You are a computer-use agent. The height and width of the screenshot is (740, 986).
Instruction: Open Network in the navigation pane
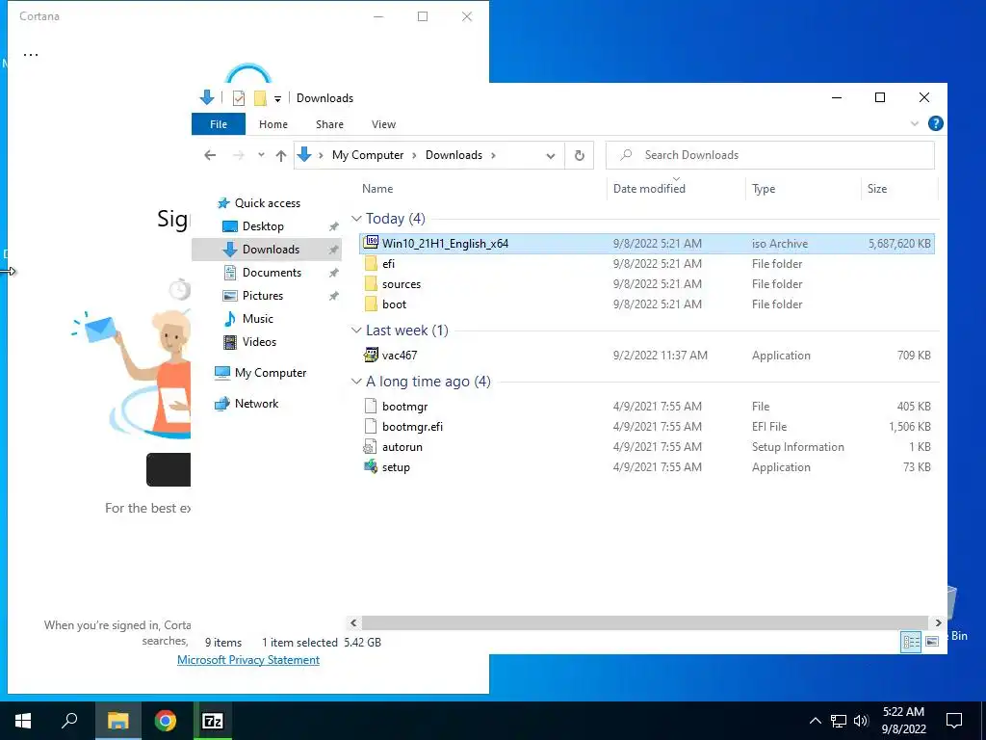(x=256, y=404)
